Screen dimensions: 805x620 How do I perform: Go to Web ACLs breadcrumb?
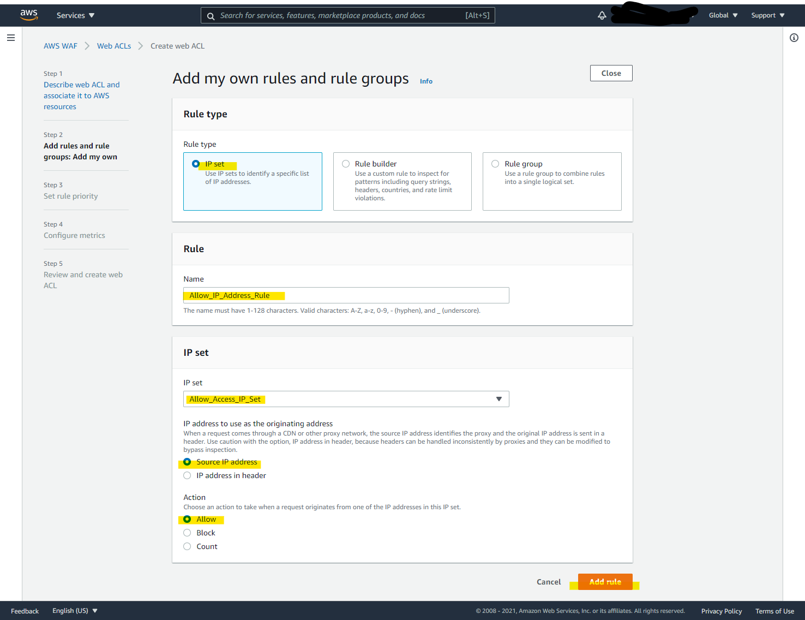[114, 46]
